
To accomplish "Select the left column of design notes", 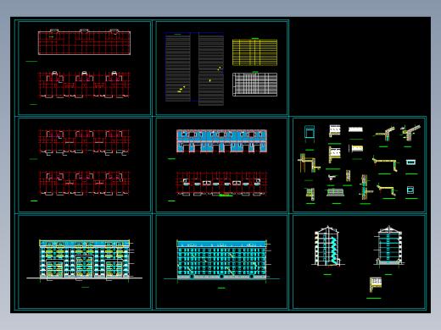I will (x=178, y=67).
